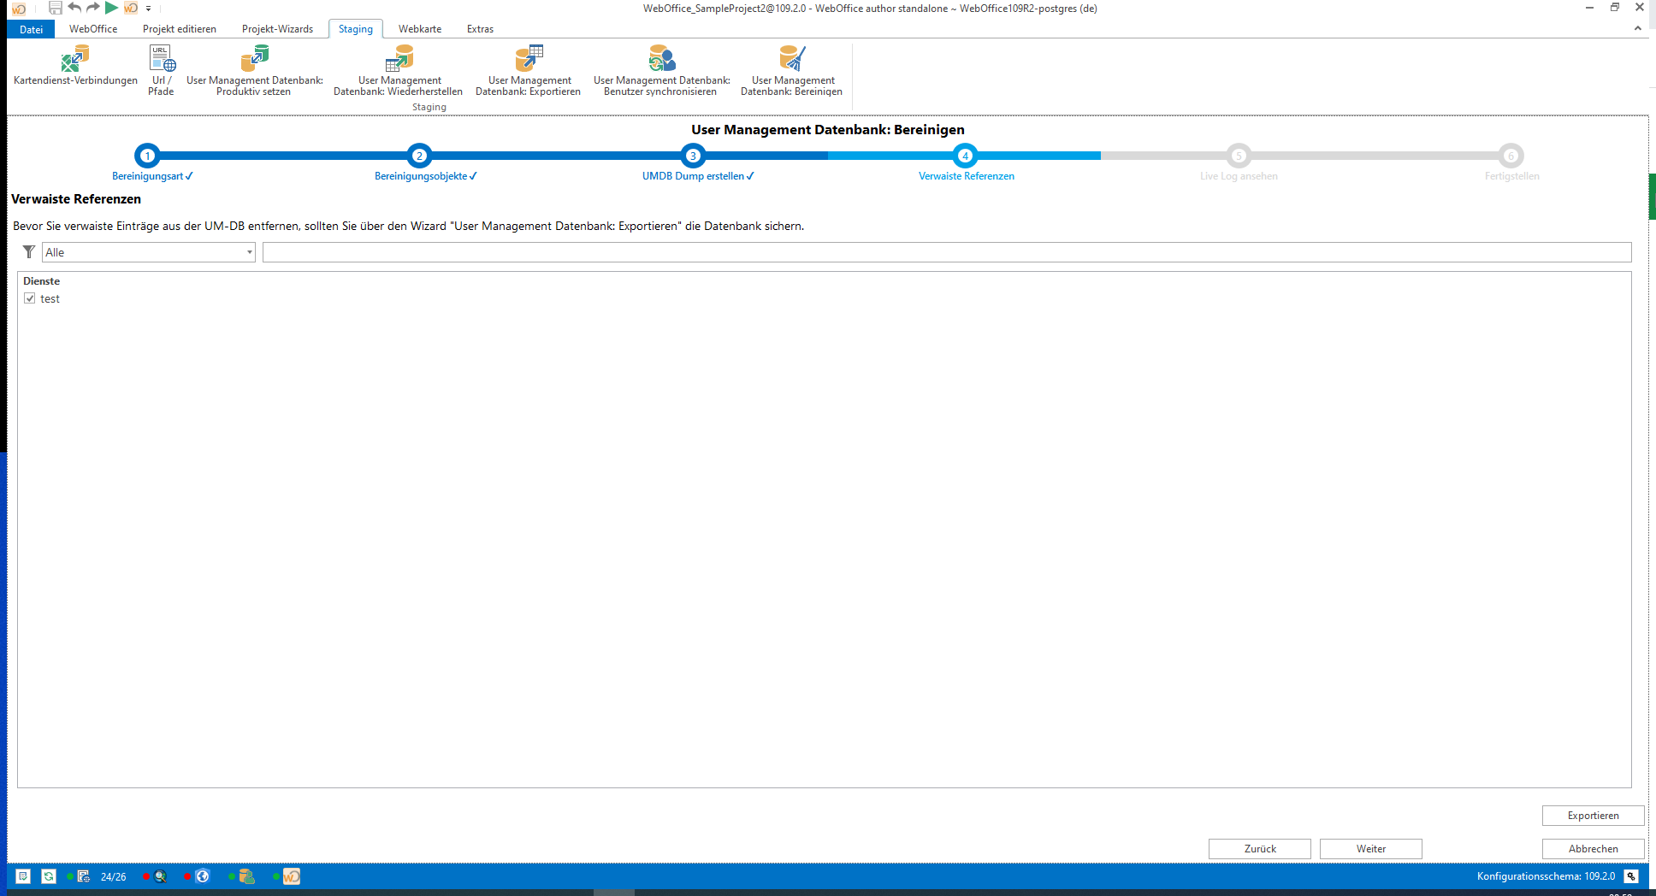Screen dimensions: 1656x896
Task: Open the Extras ribbon tab
Action: [480, 29]
